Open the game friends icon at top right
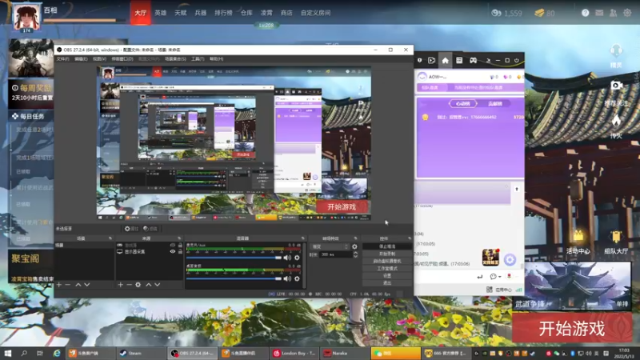The height and width of the screenshot is (360, 640). tap(613, 13)
